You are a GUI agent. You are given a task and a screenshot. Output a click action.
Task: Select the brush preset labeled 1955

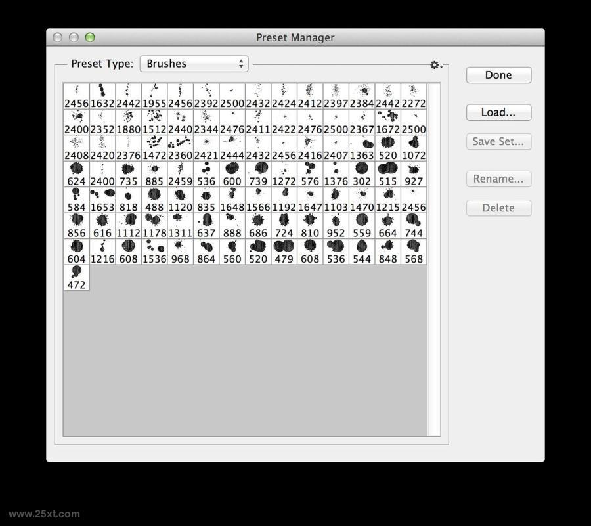pyautogui.click(x=154, y=97)
